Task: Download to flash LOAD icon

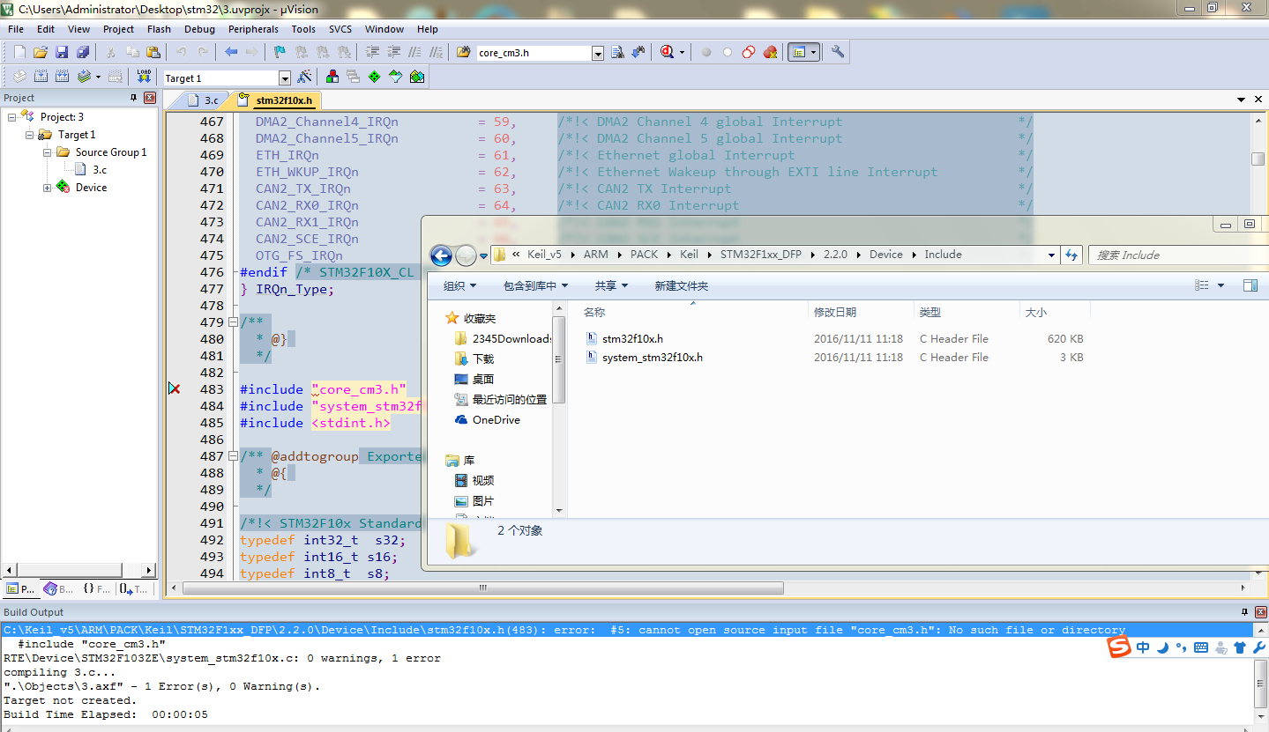Action: (144, 77)
